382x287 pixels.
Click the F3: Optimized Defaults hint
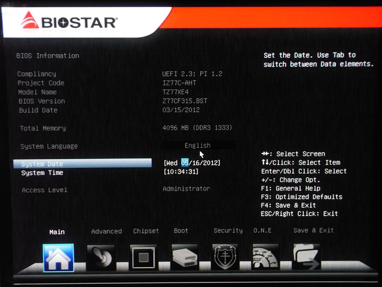[x=302, y=197]
